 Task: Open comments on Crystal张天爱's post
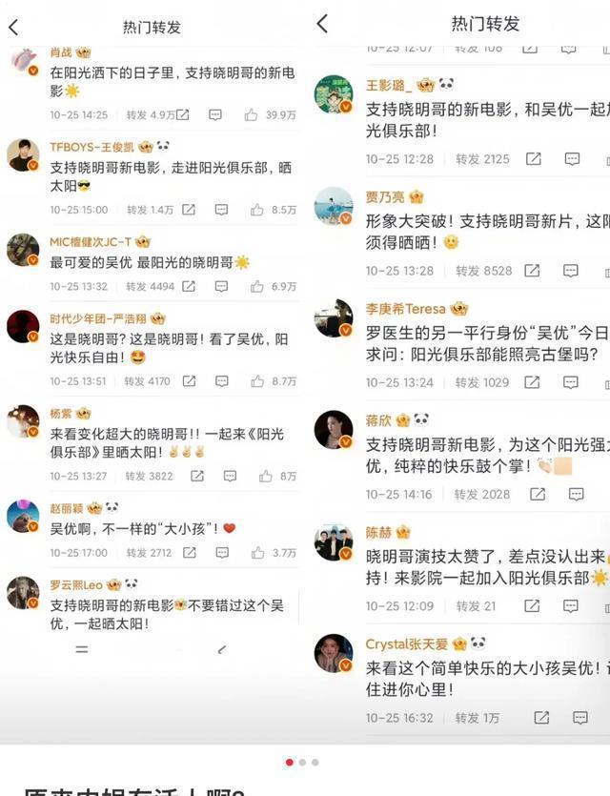tap(580, 717)
